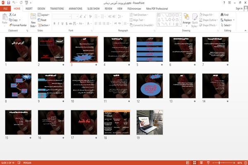Toggle Bold formatting
Screen dimensions: 248x165
click(x=54, y=24)
